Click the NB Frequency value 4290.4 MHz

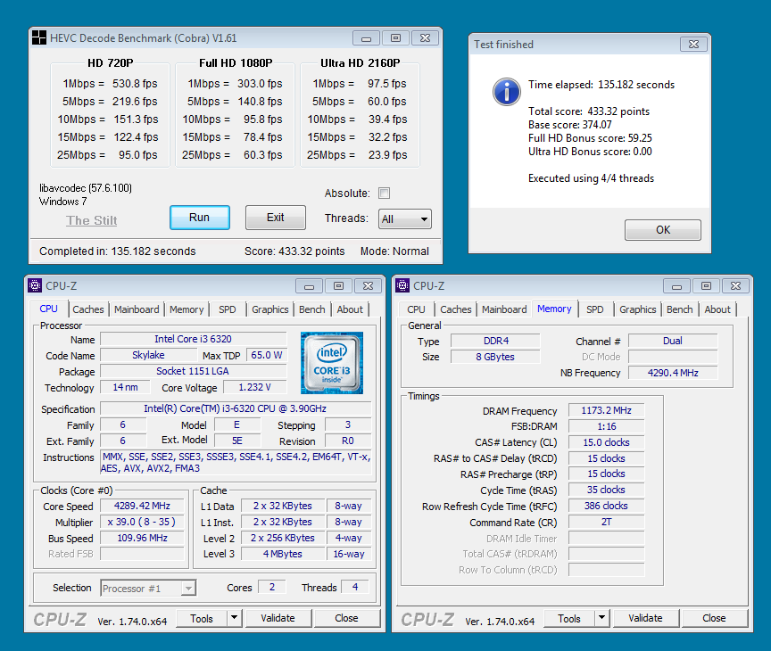click(673, 373)
